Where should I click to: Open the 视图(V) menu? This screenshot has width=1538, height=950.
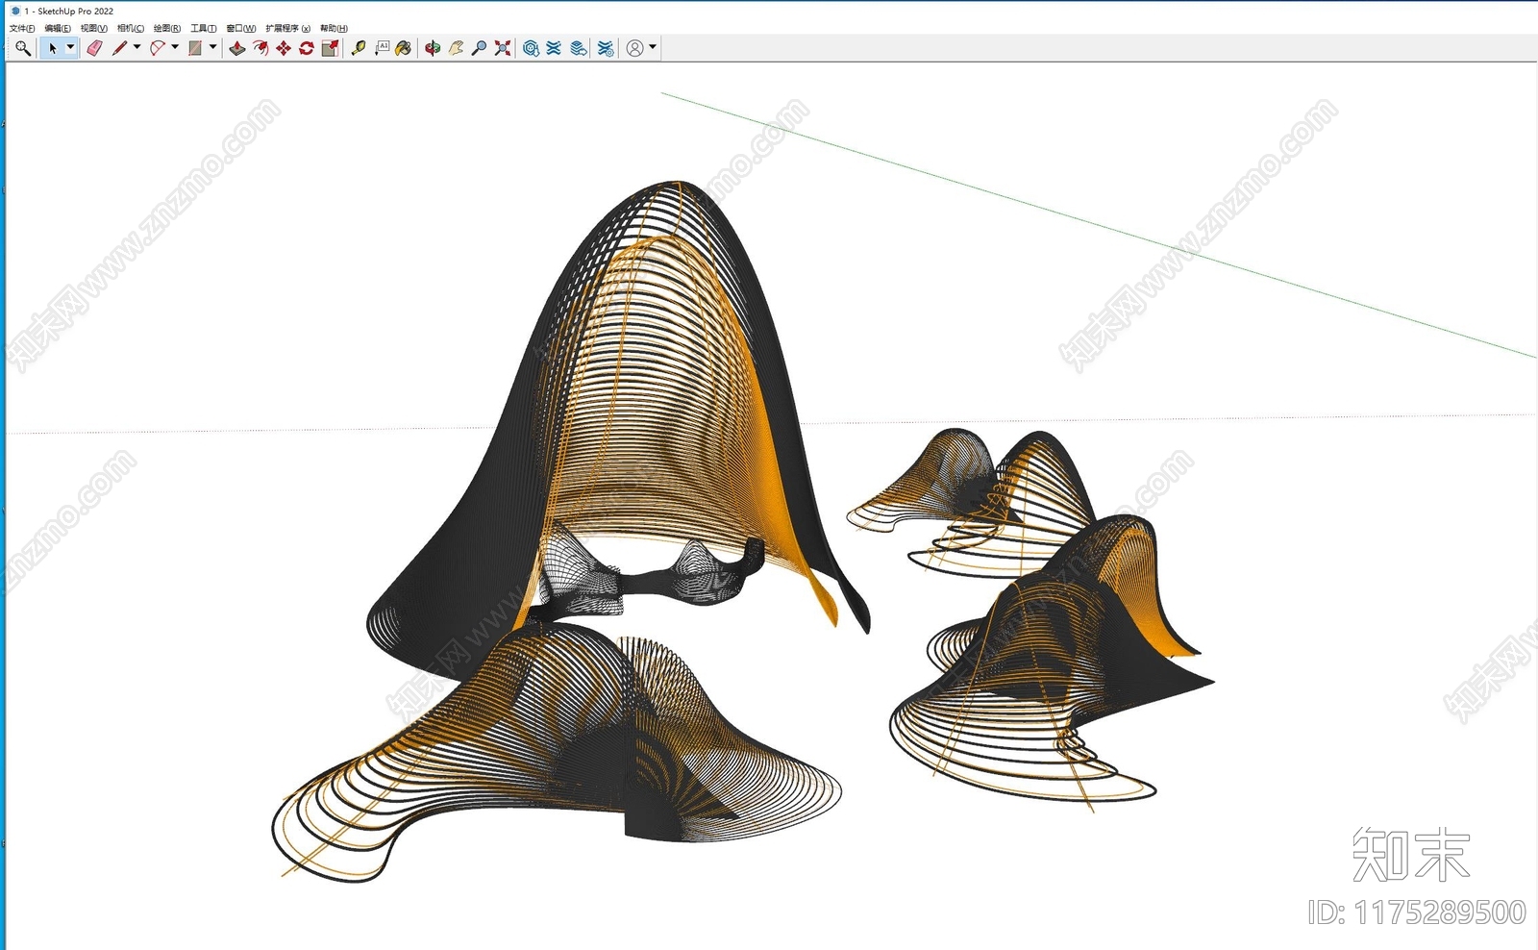[x=94, y=28]
